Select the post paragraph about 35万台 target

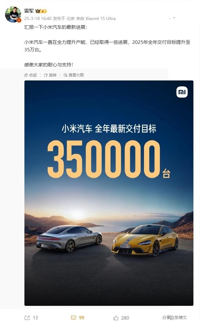pyautogui.click(x=107, y=46)
